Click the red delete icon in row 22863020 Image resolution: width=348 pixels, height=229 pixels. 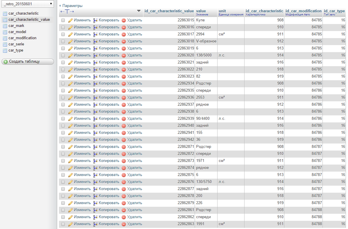pyautogui.click(x=124, y=55)
